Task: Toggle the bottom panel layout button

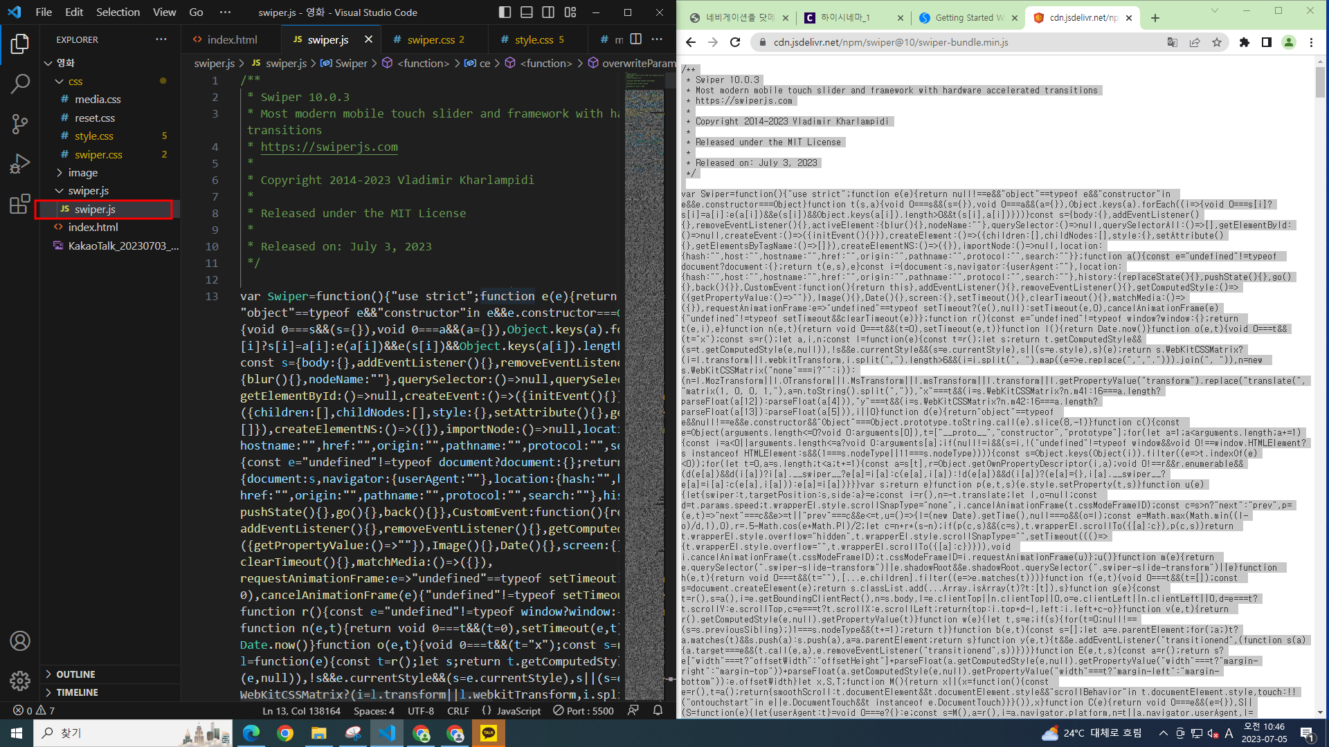Action: [527, 12]
